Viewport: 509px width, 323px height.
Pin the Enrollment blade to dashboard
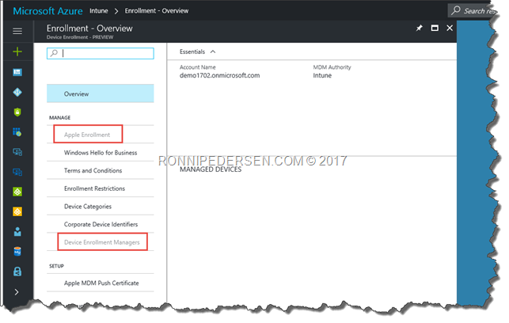pyautogui.click(x=419, y=28)
